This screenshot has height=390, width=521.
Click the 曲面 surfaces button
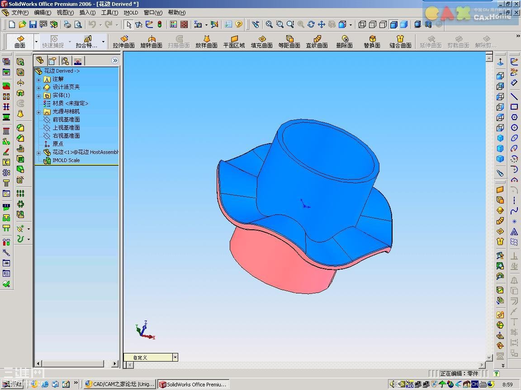pos(20,42)
